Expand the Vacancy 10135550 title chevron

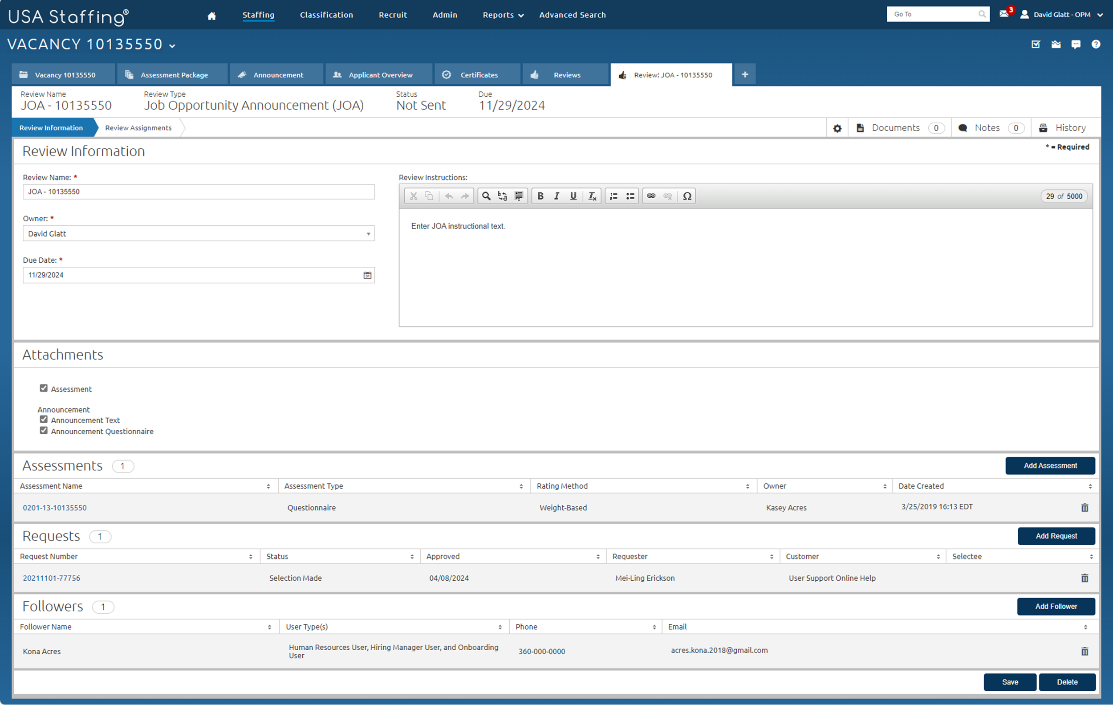coord(172,46)
